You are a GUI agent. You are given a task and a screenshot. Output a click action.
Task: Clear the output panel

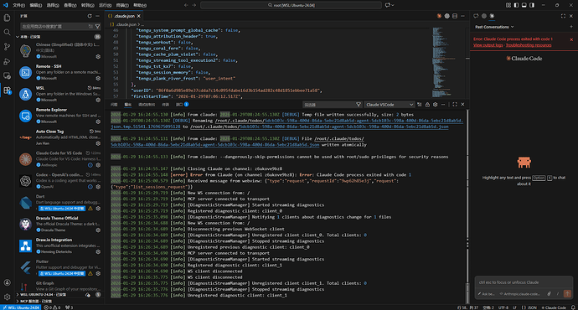point(419,105)
